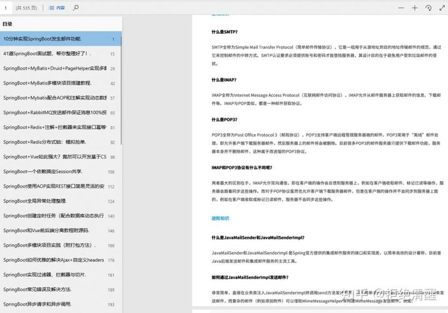Click the 什么是SMTP? heading
This screenshot has width=448, height=313.
point(225,32)
